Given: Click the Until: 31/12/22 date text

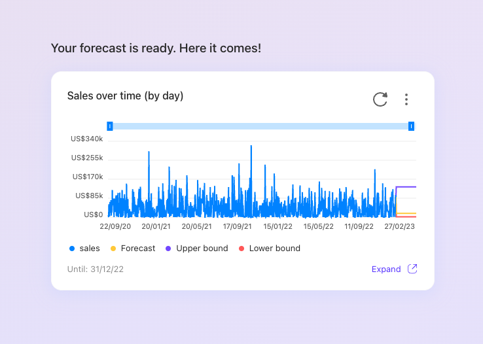Looking at the screenshot, I should 95,269.
